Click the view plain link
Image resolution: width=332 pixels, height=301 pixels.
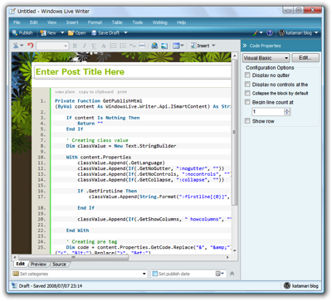pos(65,92)
